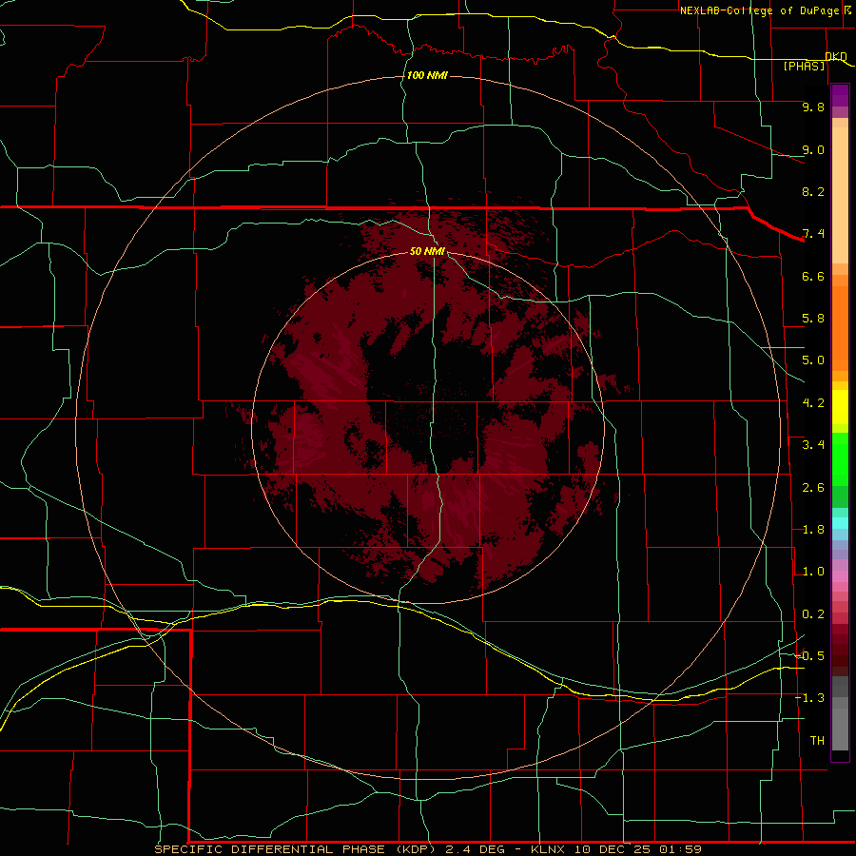
Task: Click the 9.8 scale value
Action: tap(813, 107)
